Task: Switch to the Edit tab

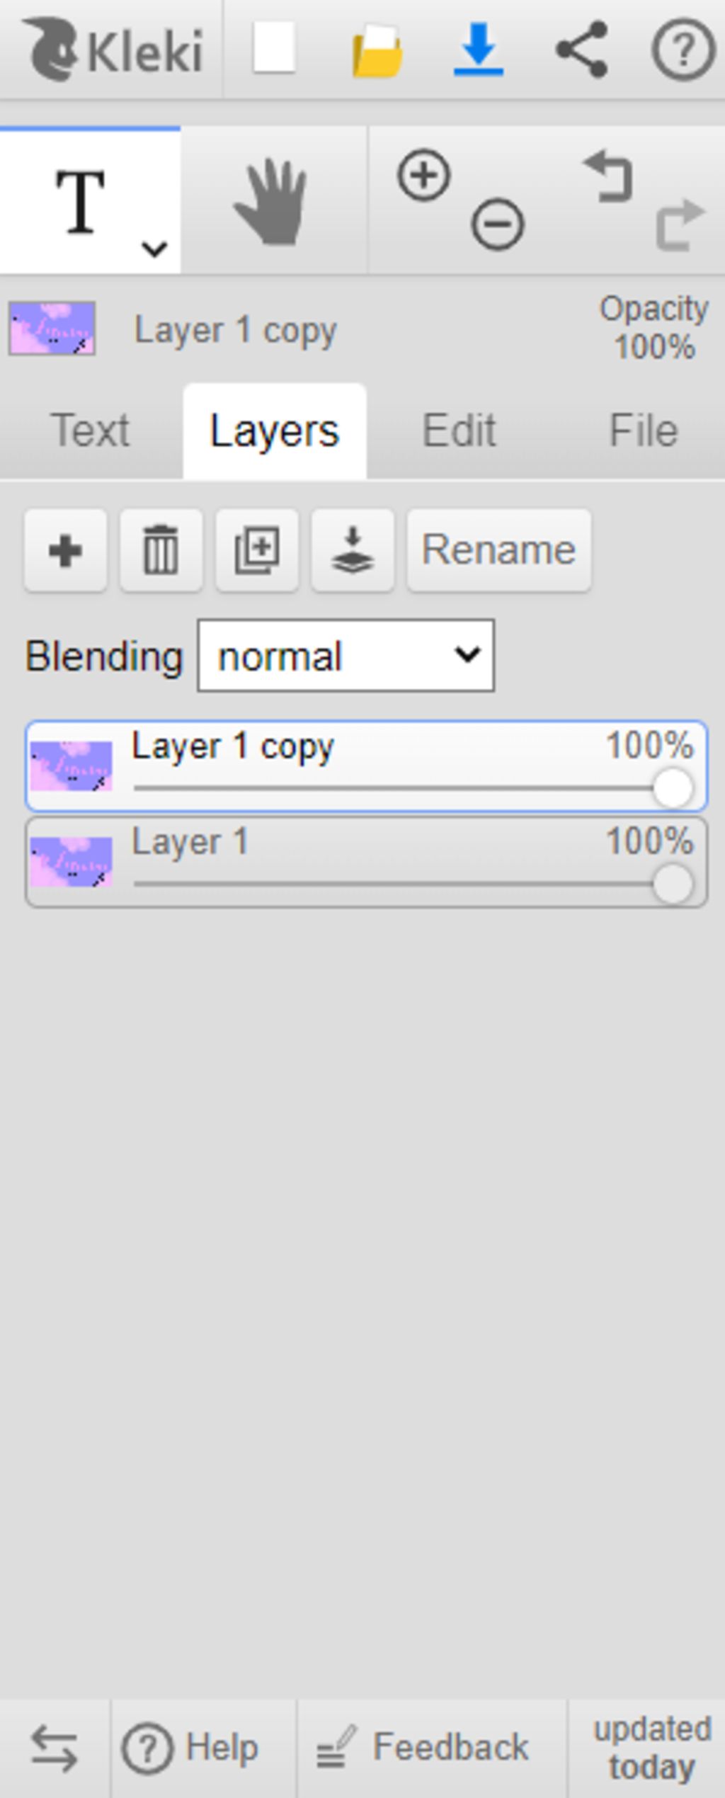Action: [459, 431]
